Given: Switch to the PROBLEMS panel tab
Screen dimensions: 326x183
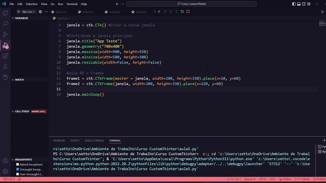Looking at the screenshot, I should [59, 141].
